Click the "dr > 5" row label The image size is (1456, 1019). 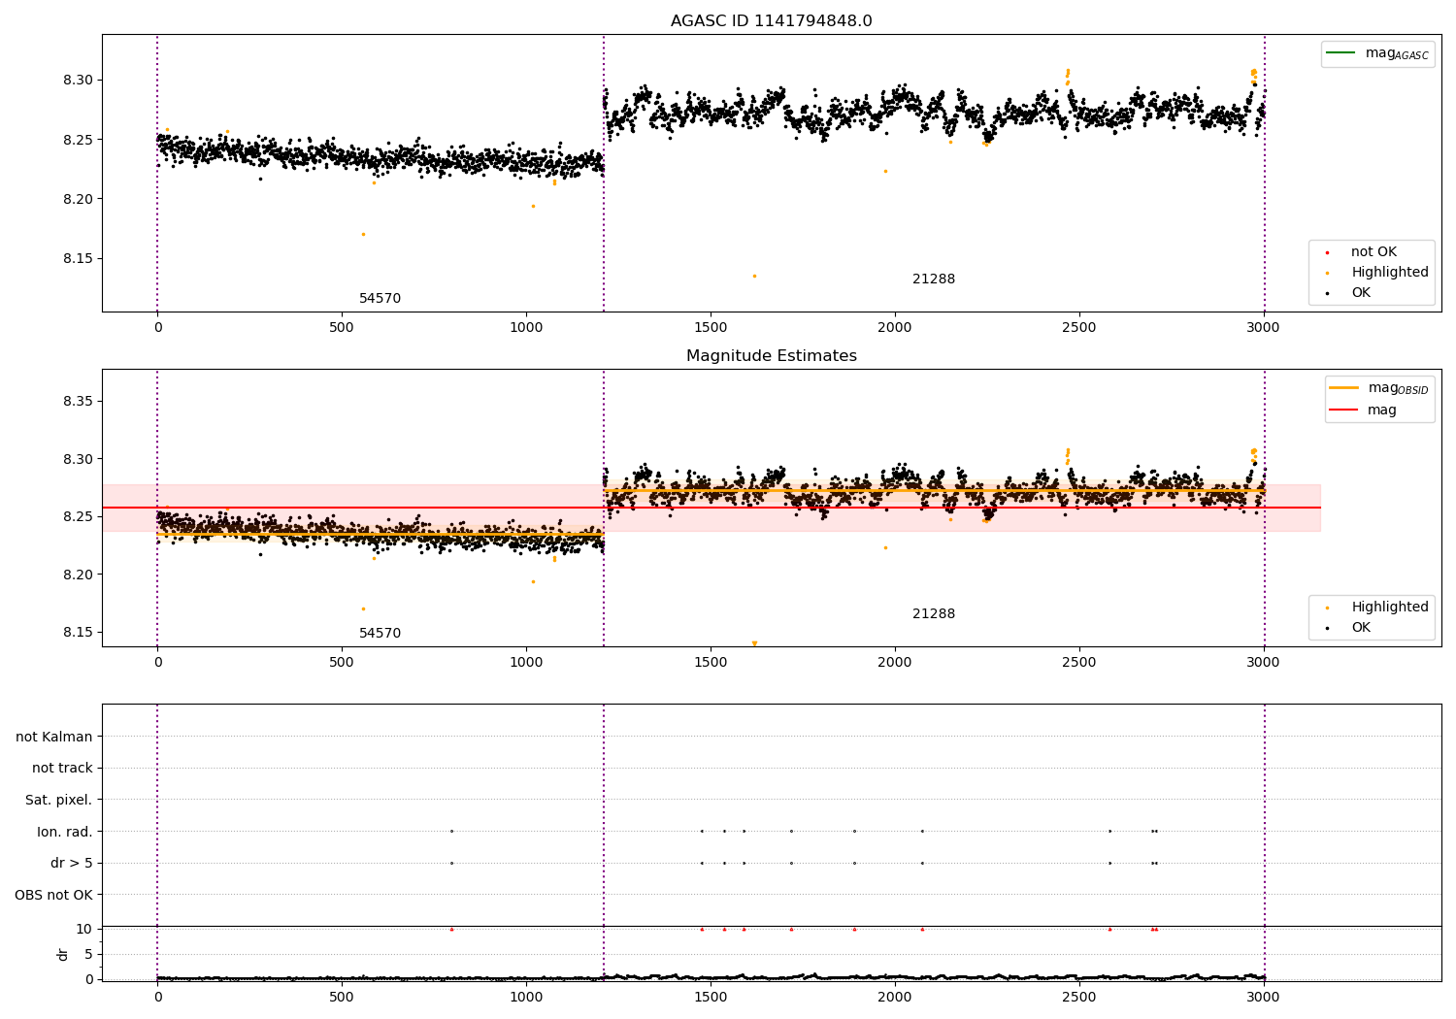click(72, 863)
